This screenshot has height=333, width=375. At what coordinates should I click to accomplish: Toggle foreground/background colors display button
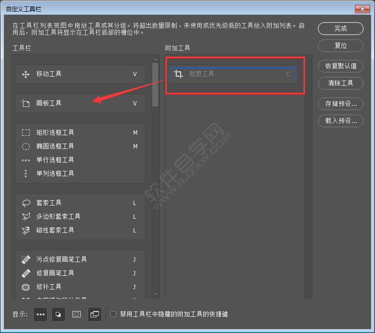58,314
